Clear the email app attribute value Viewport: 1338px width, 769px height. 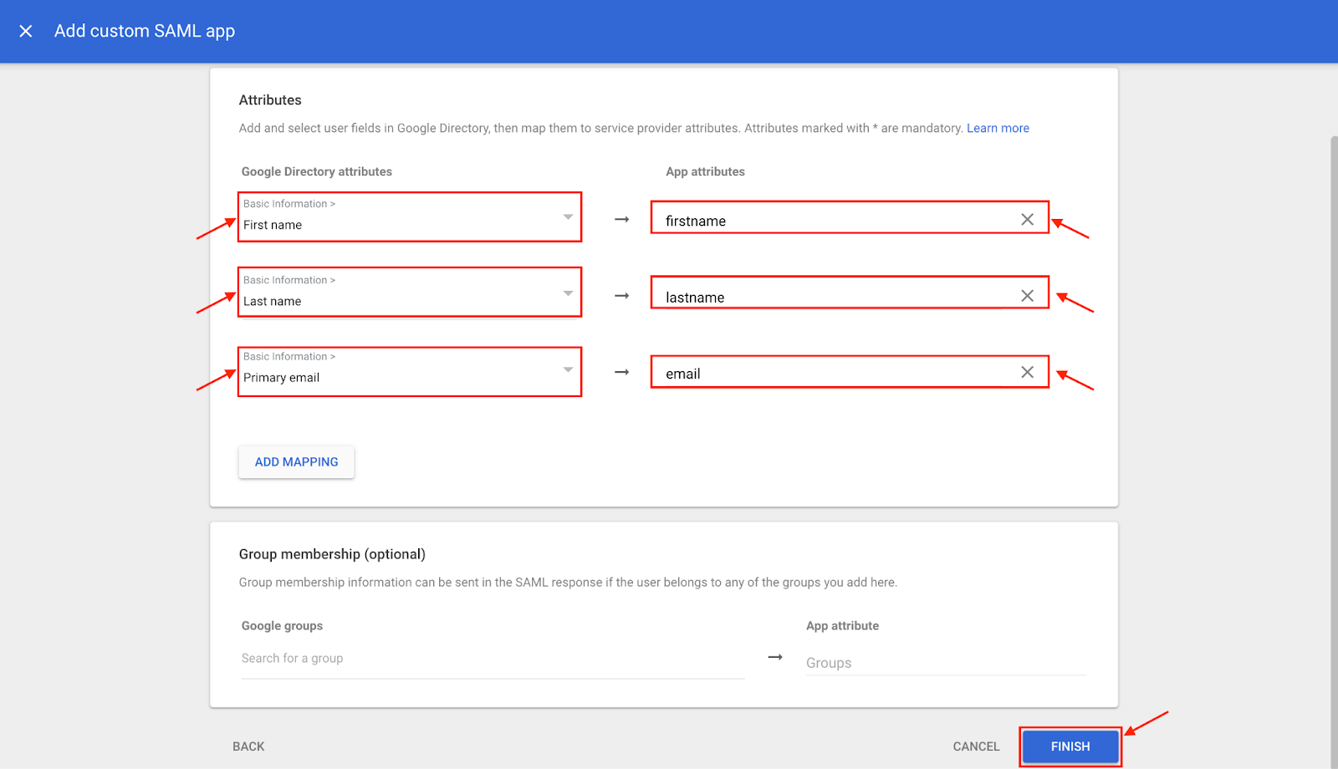pos(1027,372)
